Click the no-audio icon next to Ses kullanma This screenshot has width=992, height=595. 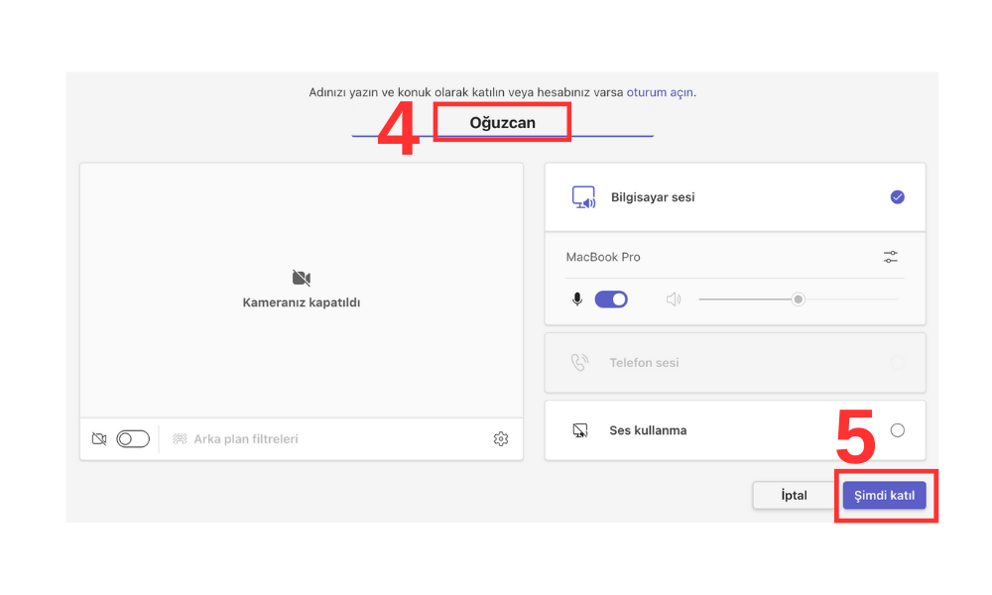coord(580,430)
